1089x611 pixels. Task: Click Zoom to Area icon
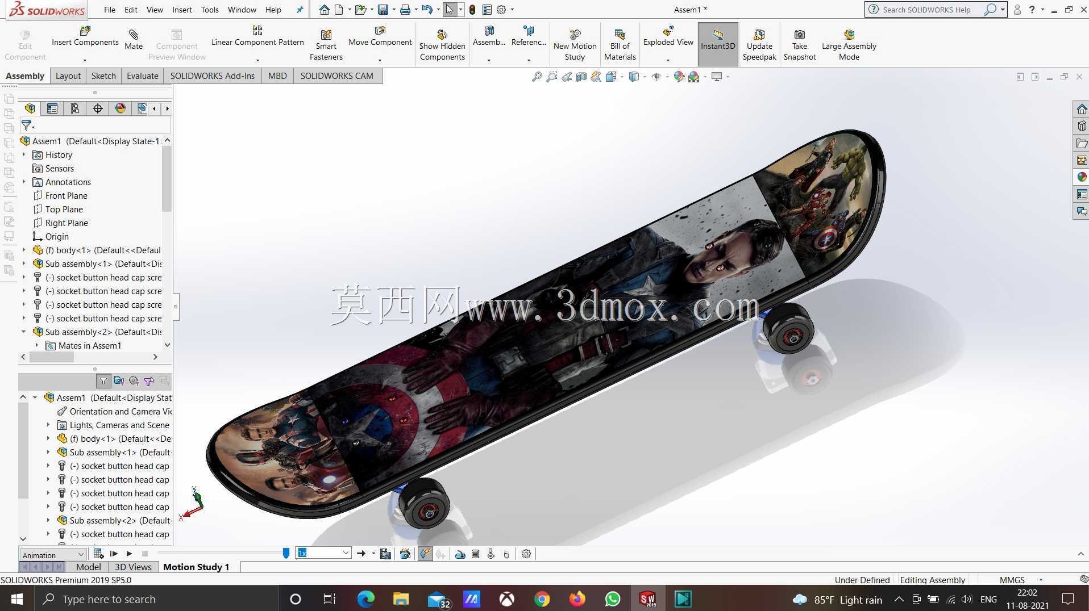[x=551, y=77]
